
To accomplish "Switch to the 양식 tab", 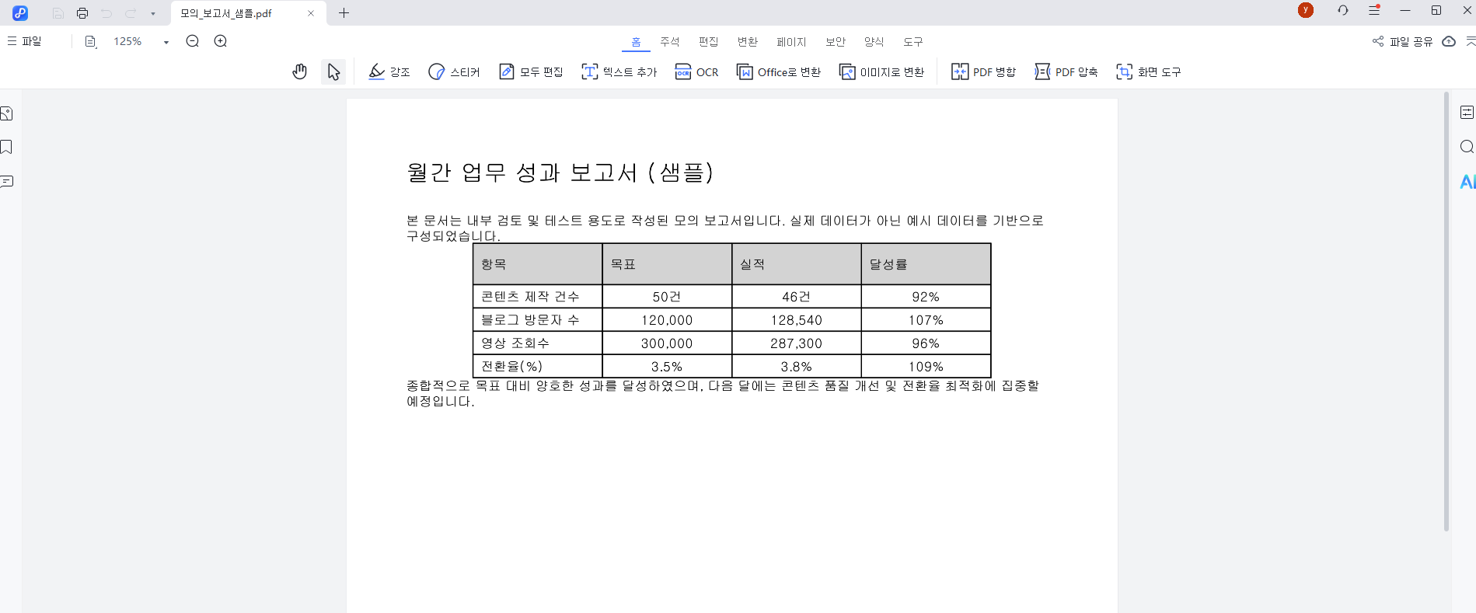I will point(874,42).
